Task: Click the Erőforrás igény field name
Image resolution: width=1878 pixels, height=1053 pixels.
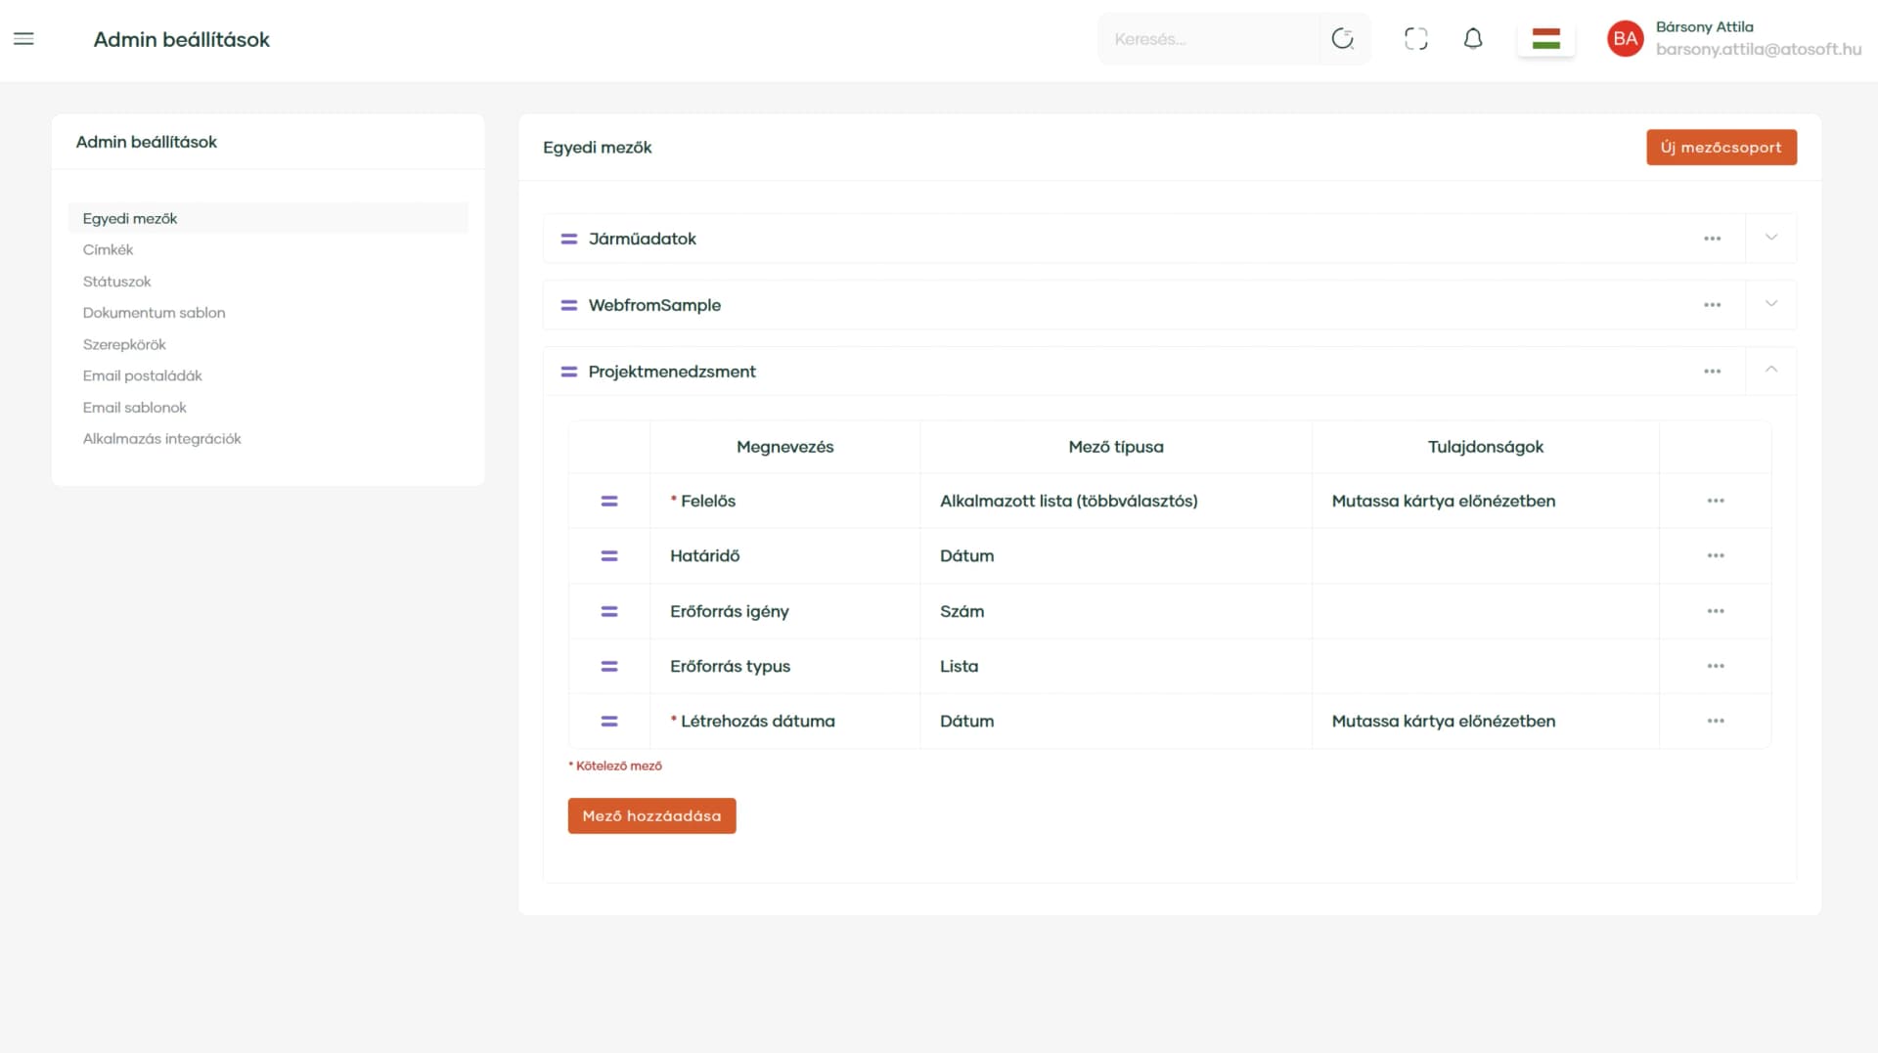Action: [x=729, y=611]
